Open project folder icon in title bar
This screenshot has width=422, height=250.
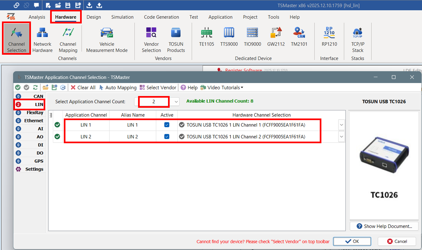(58, 5)
